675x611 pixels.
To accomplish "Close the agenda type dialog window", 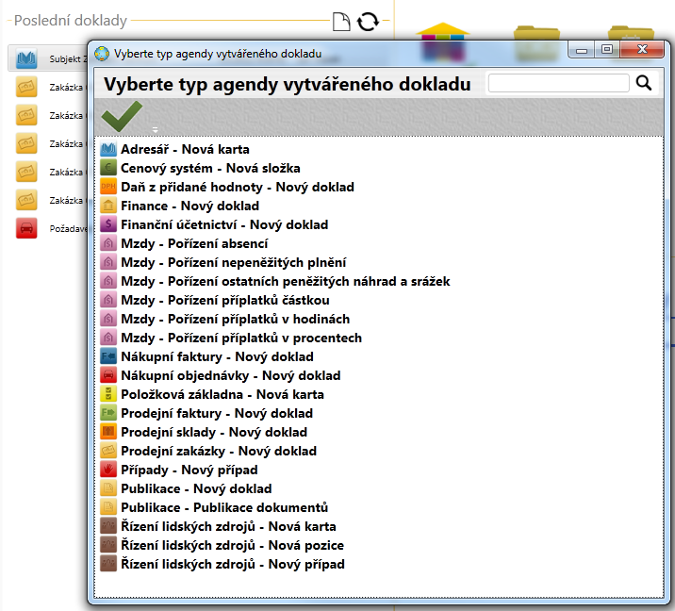I will [643, 49].
